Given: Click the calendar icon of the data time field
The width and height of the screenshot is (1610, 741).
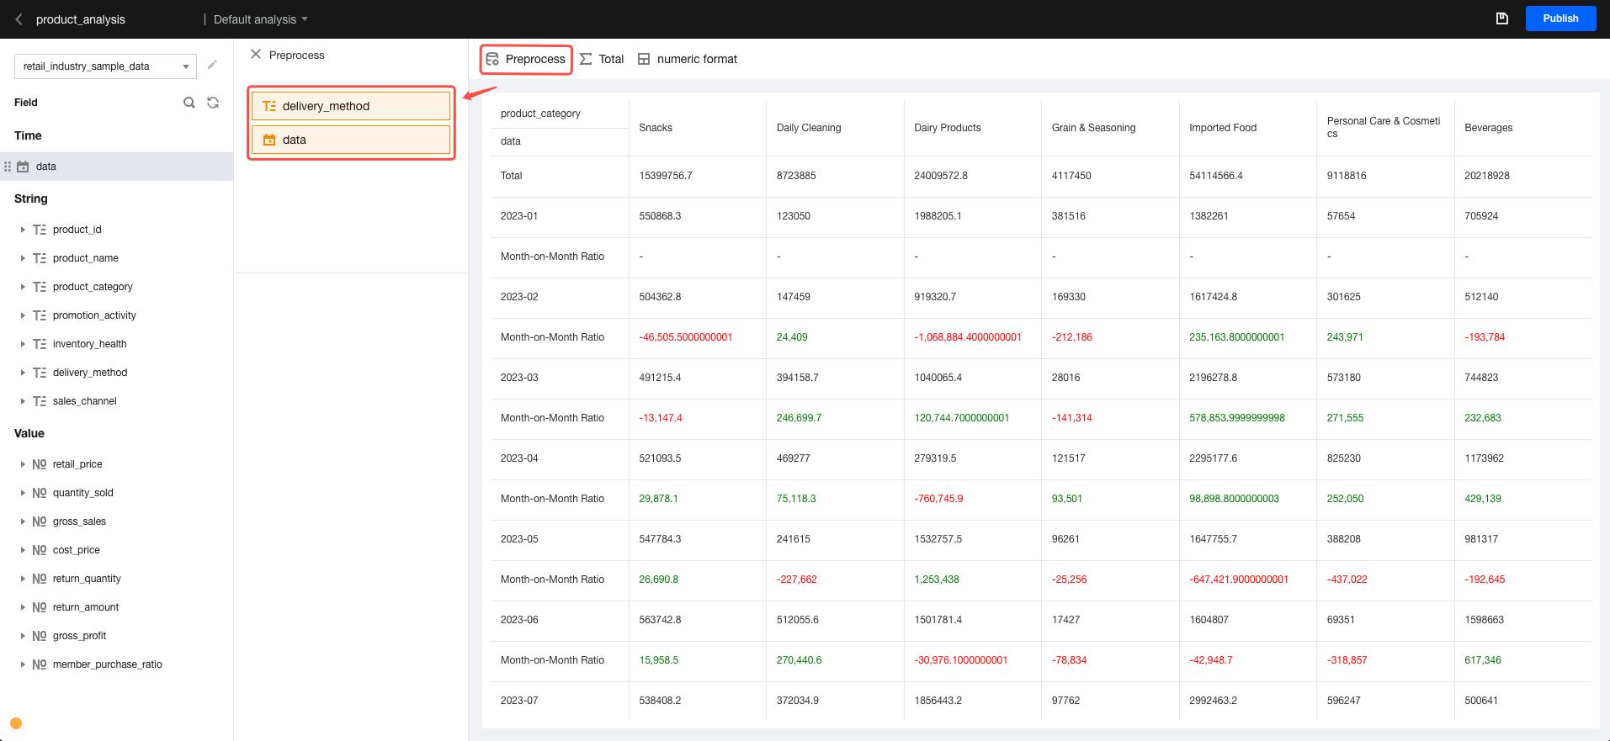Looking at the screenshot, I should (23, 167).
